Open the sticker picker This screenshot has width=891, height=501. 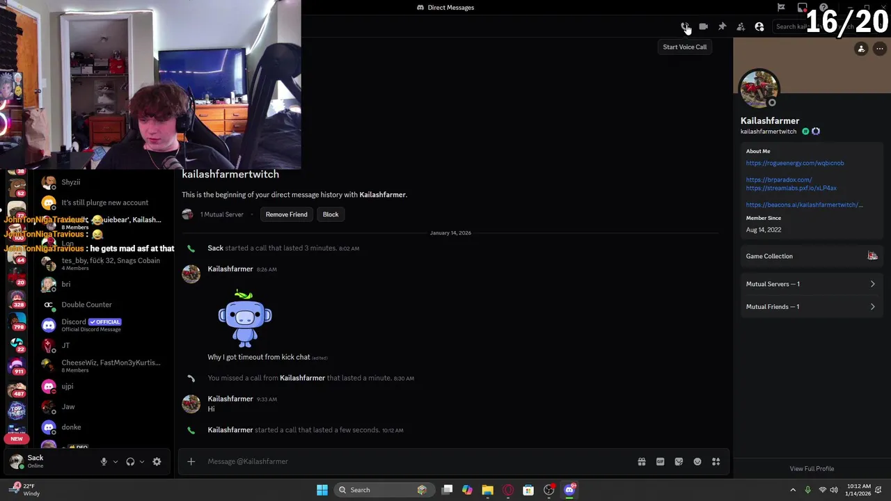pos(679,461)
